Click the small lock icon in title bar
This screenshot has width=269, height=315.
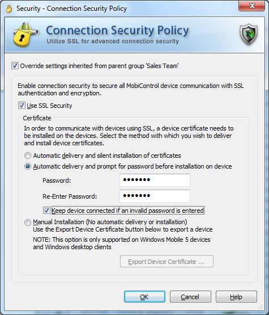pos(9,9)
